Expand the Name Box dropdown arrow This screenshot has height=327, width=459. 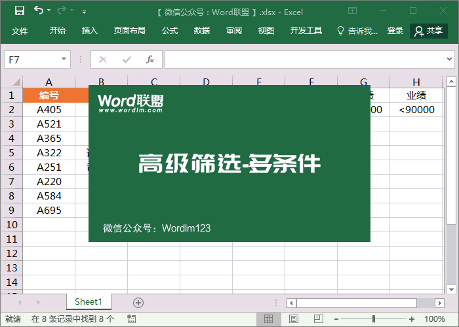pos(64,60)
